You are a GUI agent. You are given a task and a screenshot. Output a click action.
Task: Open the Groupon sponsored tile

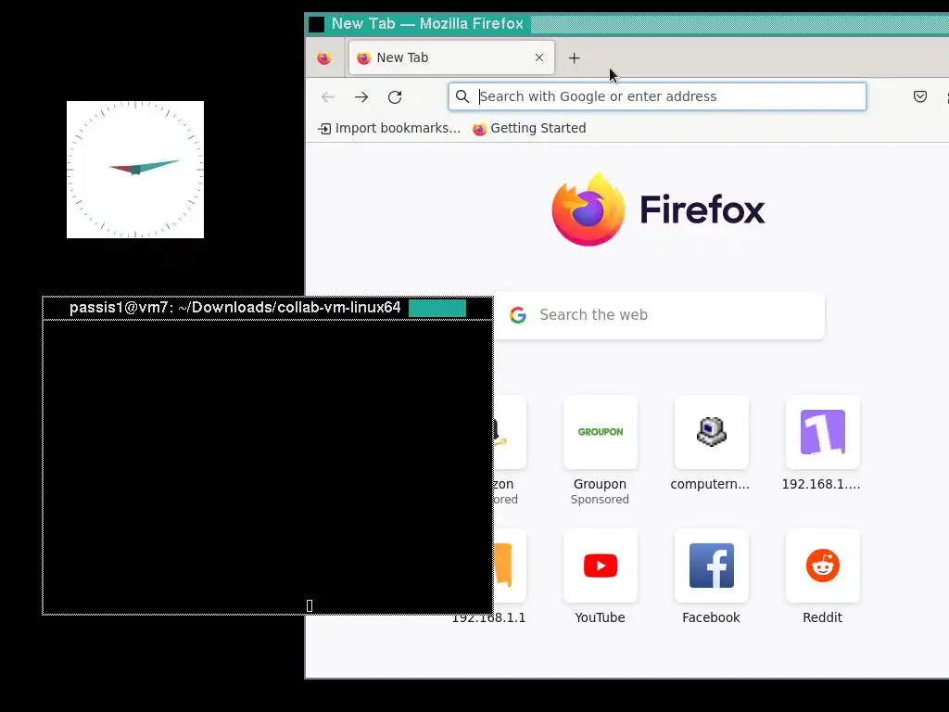click(601, 432)
